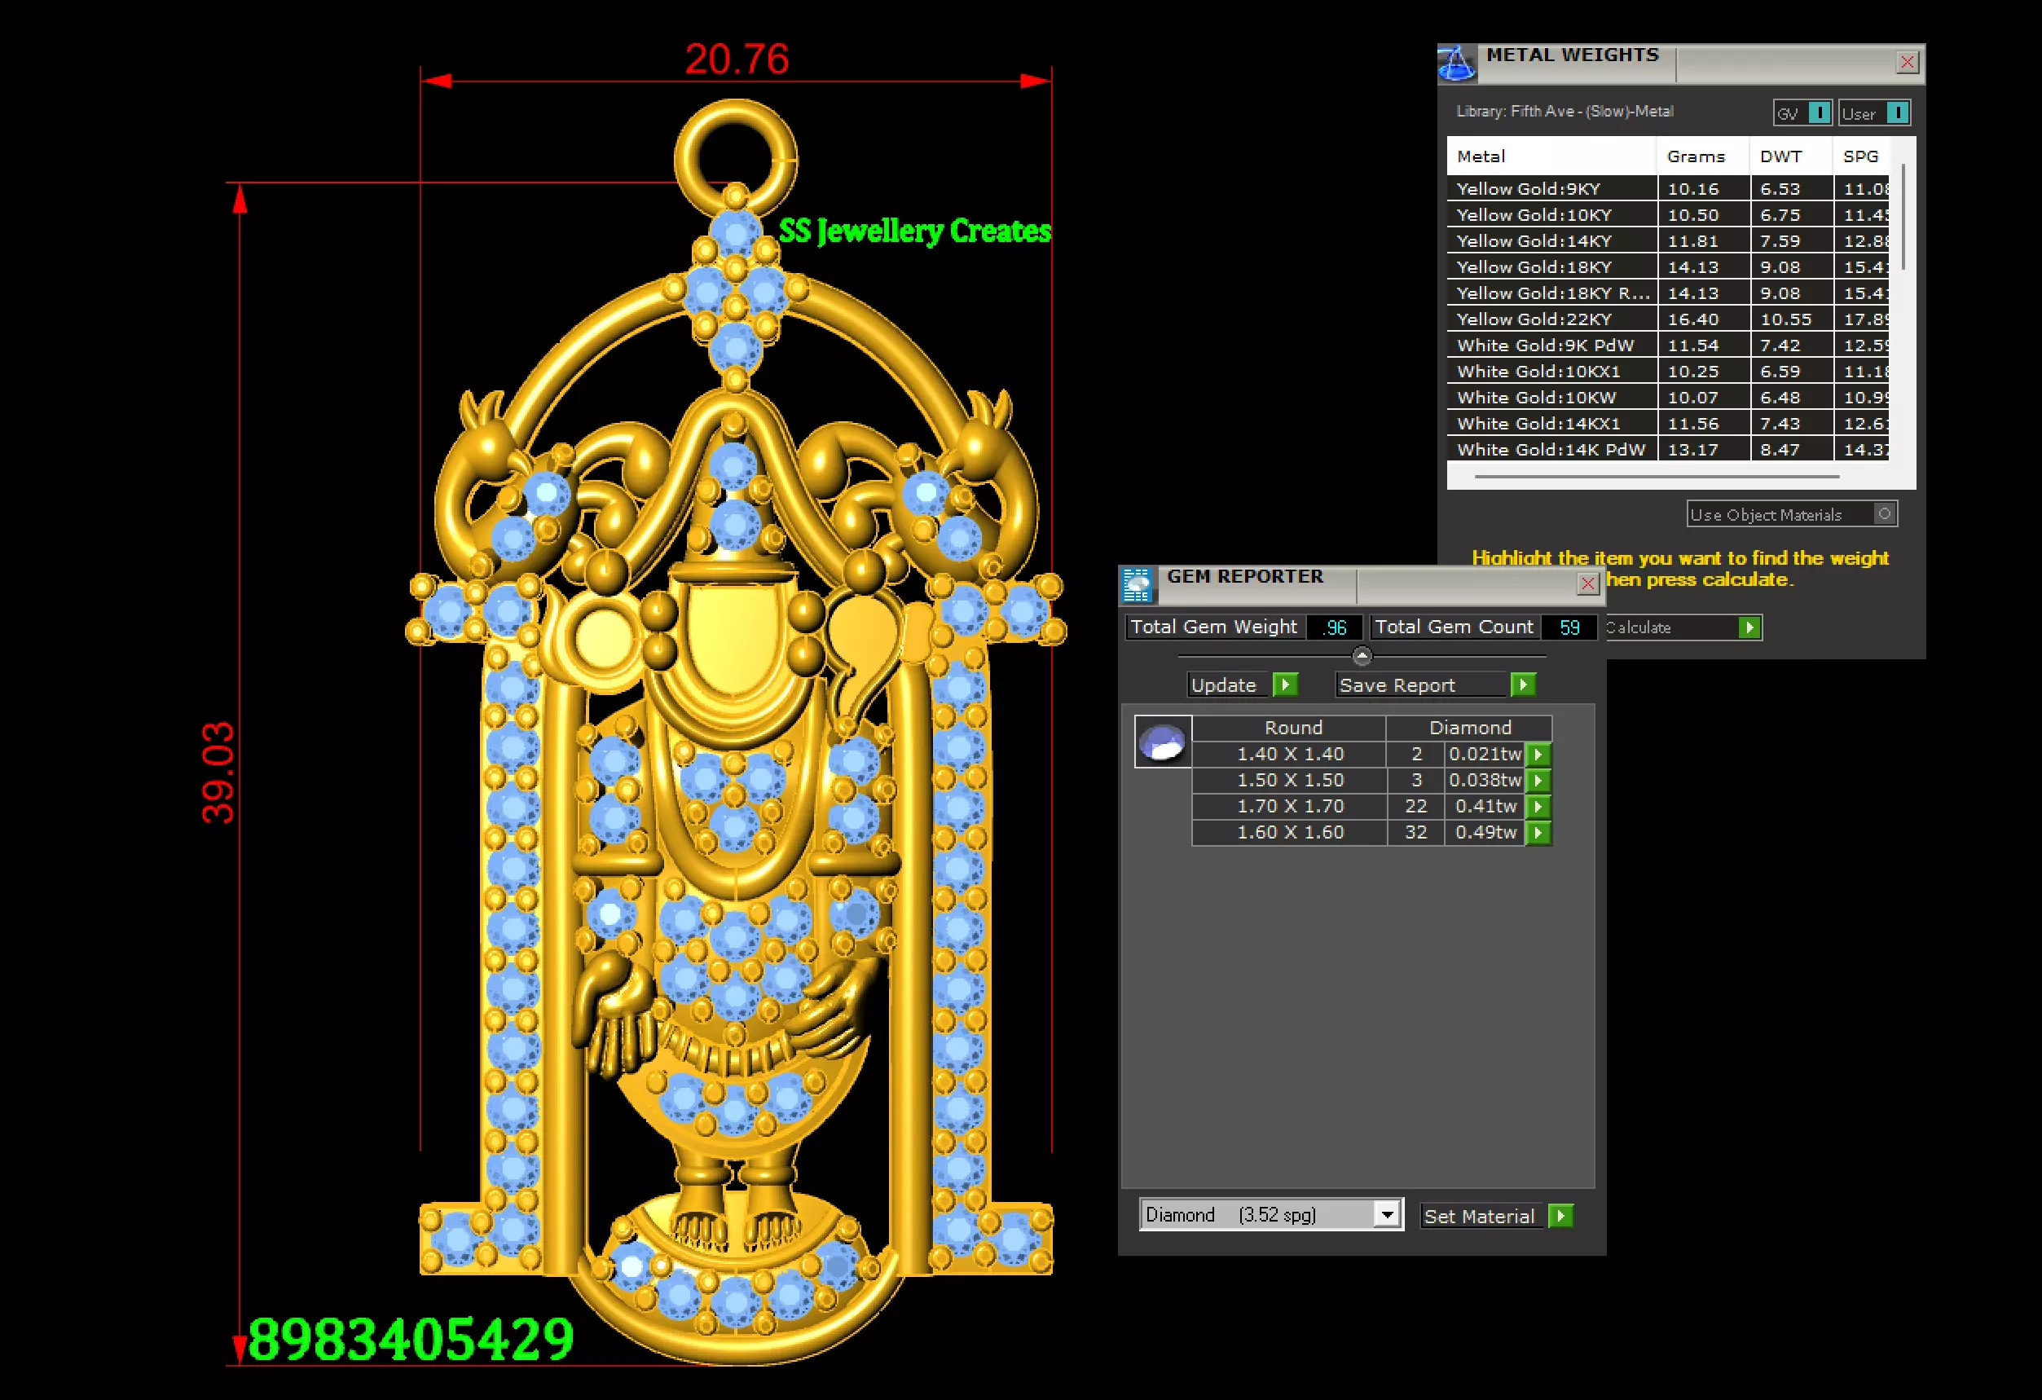Click the metal list vertical scrollbar
The image size is (2042, 1400).
point(1903,217)
